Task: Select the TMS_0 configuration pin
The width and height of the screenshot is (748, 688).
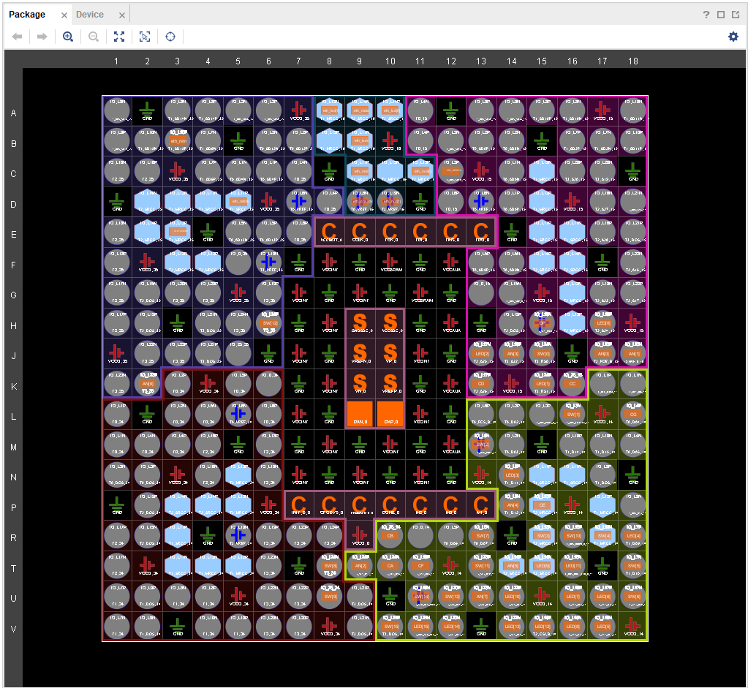Action: 450,233
